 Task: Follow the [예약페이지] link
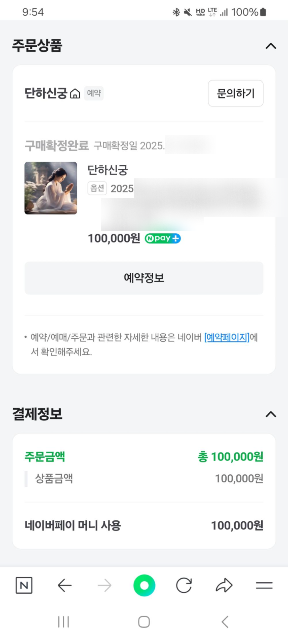227,337
